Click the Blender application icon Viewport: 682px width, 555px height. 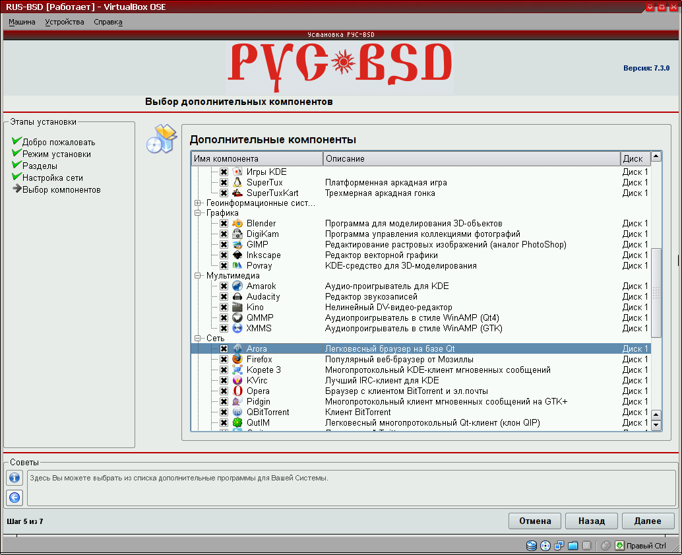[237, 223]
